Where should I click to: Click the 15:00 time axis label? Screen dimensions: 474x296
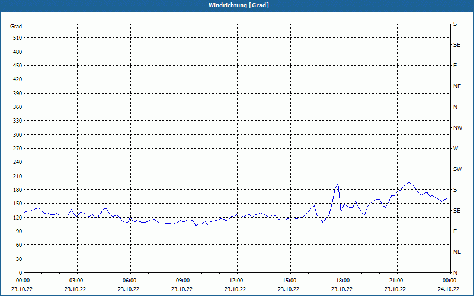(x=290, y=281)
